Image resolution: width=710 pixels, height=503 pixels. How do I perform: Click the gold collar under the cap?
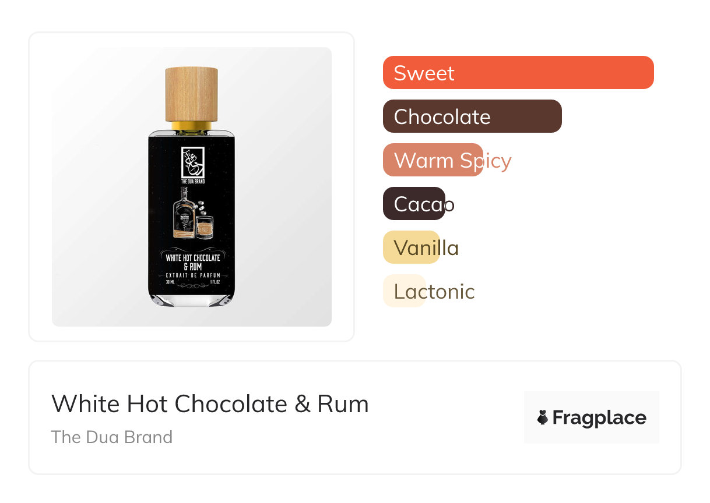tap(191, 125)
